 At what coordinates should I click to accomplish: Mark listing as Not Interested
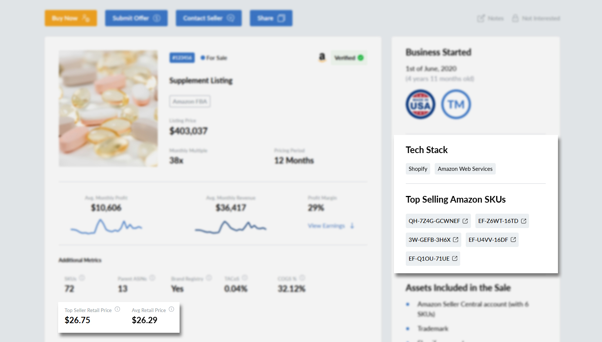[536, 18]
